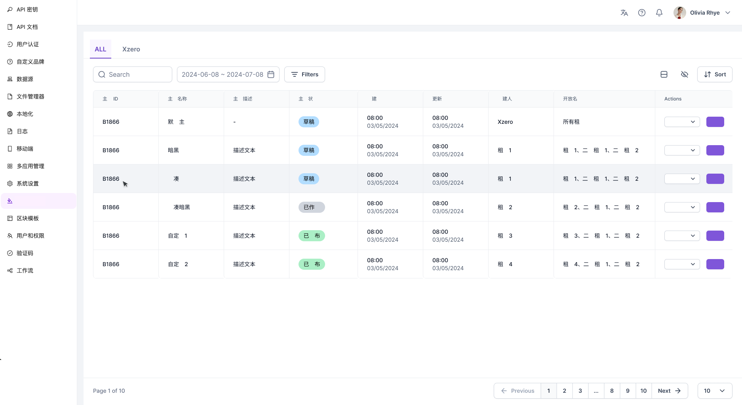
Task: Select 本地化 globe item in sidebar
Action: click(x=38, y=114)
